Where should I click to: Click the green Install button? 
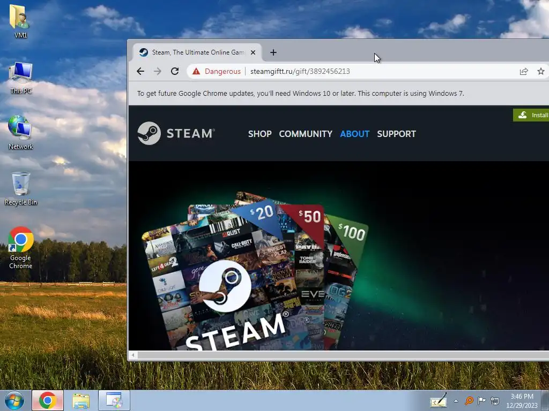pos(531,115)
